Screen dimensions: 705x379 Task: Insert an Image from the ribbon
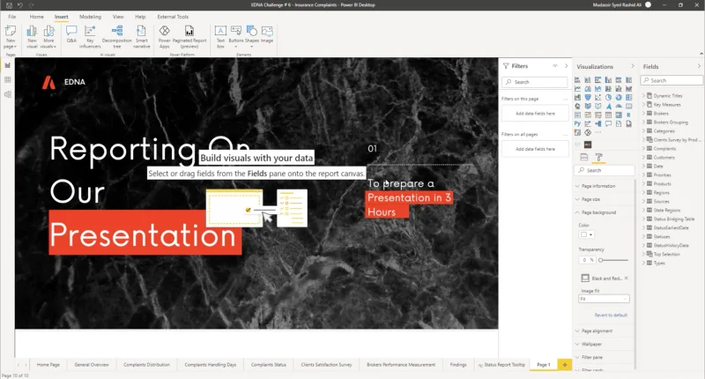pos(267,34)
